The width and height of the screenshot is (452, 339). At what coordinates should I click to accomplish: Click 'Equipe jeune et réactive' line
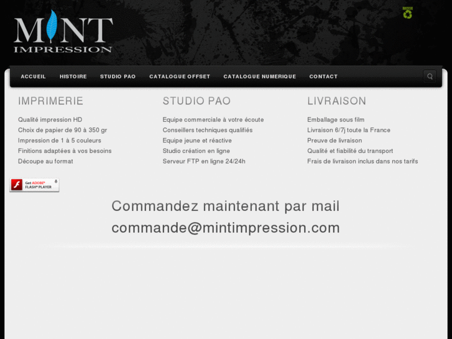197,141
